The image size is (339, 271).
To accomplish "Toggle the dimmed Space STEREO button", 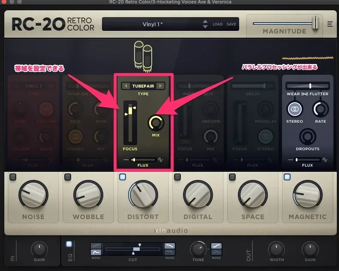I will coord(266,137).
